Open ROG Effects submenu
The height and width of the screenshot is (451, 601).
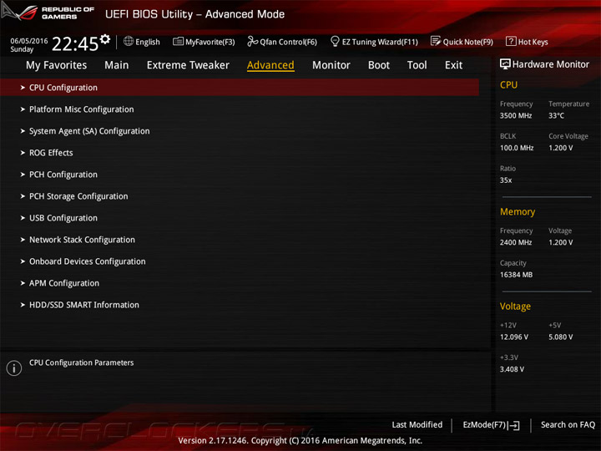(x=51, y=153)
